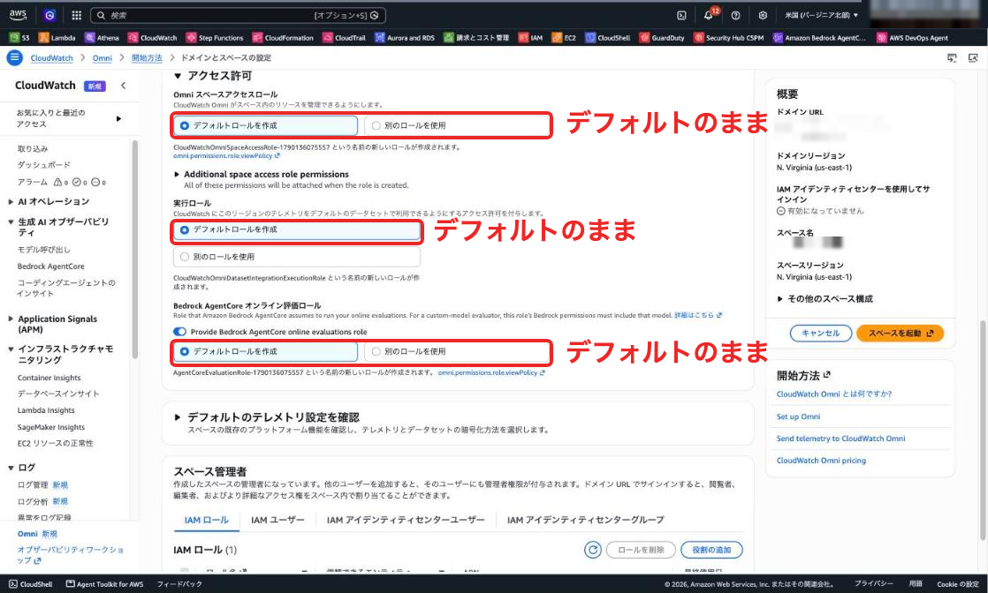This screenshot has height=593, width=988.
Task: Open CloudShell in footer bar
Action: [x=31, y=584]
